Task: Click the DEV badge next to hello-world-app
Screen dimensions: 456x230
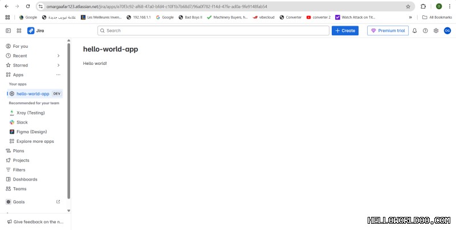Action: coord(56,94)
